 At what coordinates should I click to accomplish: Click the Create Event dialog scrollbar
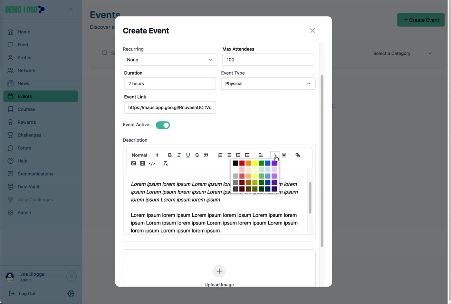pyautogui.click(x=322, y=161)
